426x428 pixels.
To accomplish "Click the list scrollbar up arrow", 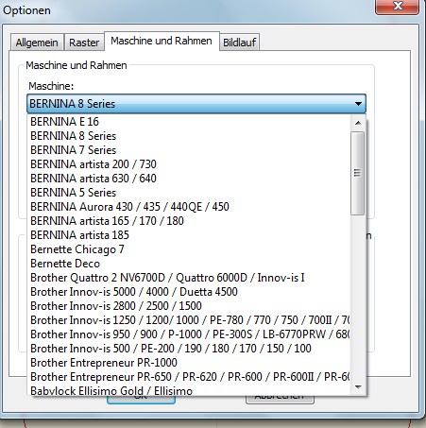I will click(x=358, y=123).
